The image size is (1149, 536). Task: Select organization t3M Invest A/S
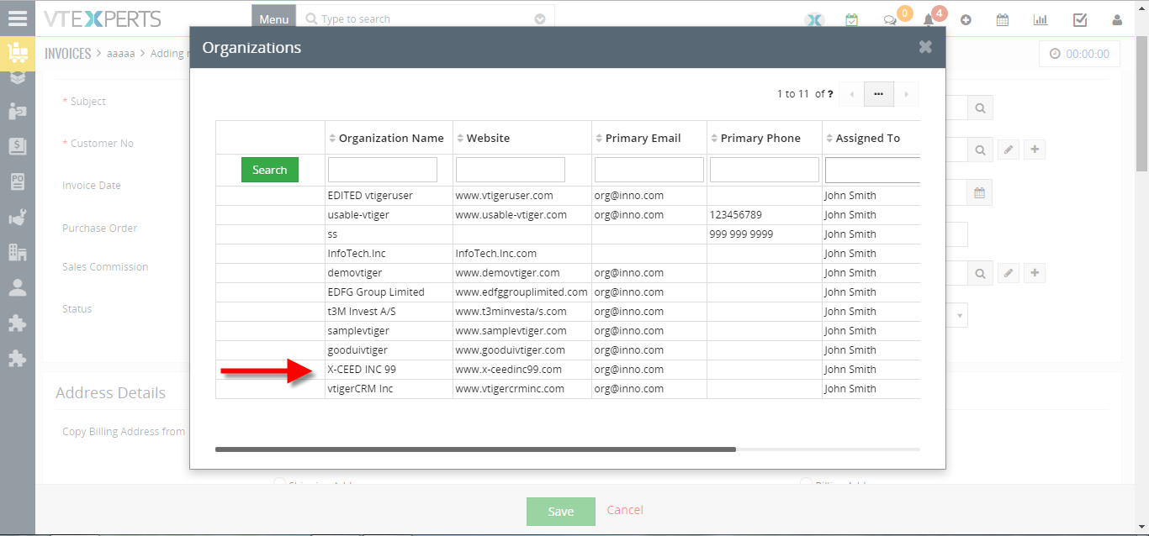pyautogui.click(x=362, y=312)
